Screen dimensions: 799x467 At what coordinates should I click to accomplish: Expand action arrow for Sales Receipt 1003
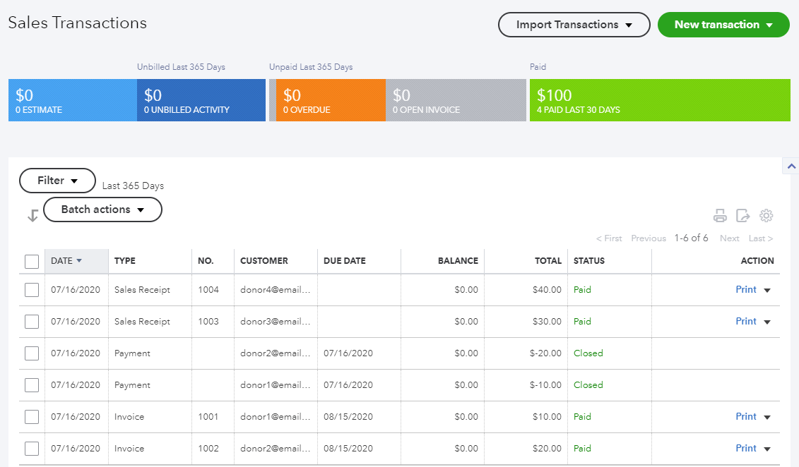coord(767,322)
